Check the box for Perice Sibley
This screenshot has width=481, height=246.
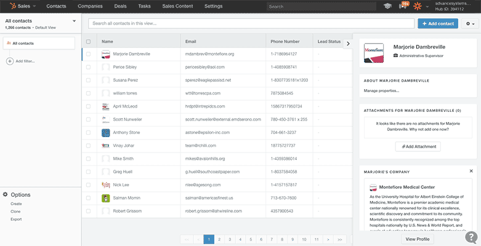tap(88, 67)
